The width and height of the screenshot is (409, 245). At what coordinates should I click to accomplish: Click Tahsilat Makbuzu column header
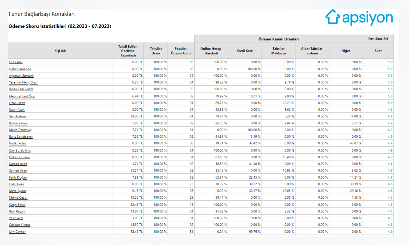point(279,51)
